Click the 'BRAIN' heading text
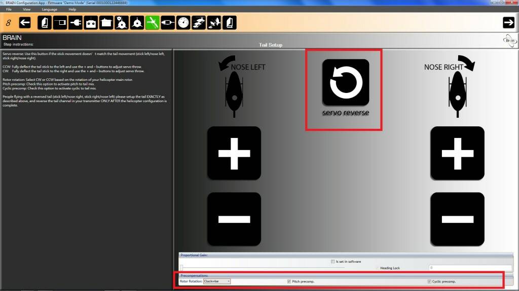519x291 pixels. click(12, 37)
